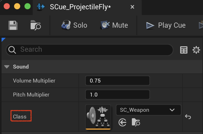This screenshot has height=134, width=203.
Task: Close the SCue_ProjectileFly tab
Action: pyautogui.click(x=132, y=7)
